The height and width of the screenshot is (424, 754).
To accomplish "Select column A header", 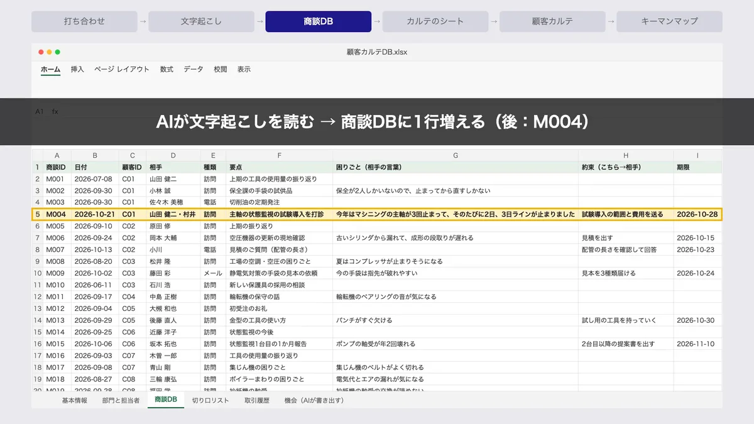I will tap(57, 156).
